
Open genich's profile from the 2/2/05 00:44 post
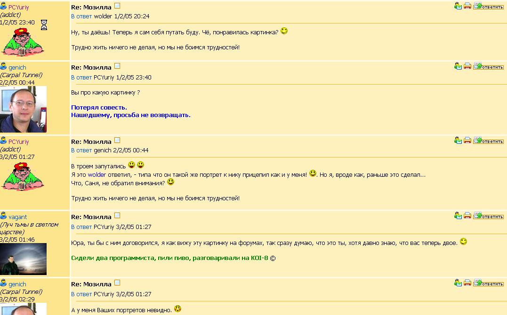pyautogui.click(x=17, y=68)
